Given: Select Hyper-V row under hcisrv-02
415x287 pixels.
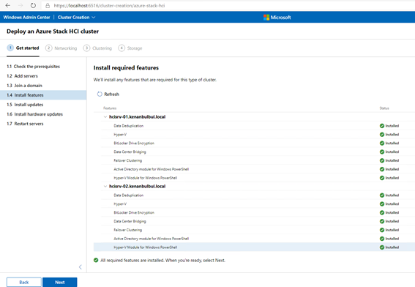Looking at the screenshot, I should 254,204.
